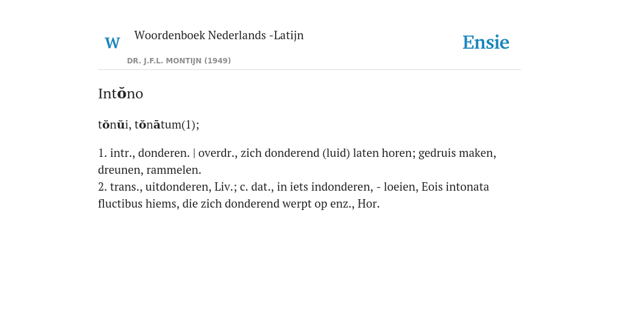
Task: Click the 'dreunen, rammelen.' line
Action: pos(150,170)
